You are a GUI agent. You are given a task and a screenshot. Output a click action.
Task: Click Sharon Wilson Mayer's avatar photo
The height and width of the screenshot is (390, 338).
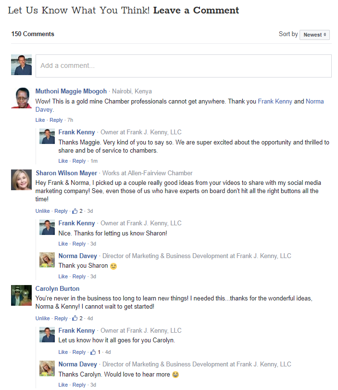[21, 180]
